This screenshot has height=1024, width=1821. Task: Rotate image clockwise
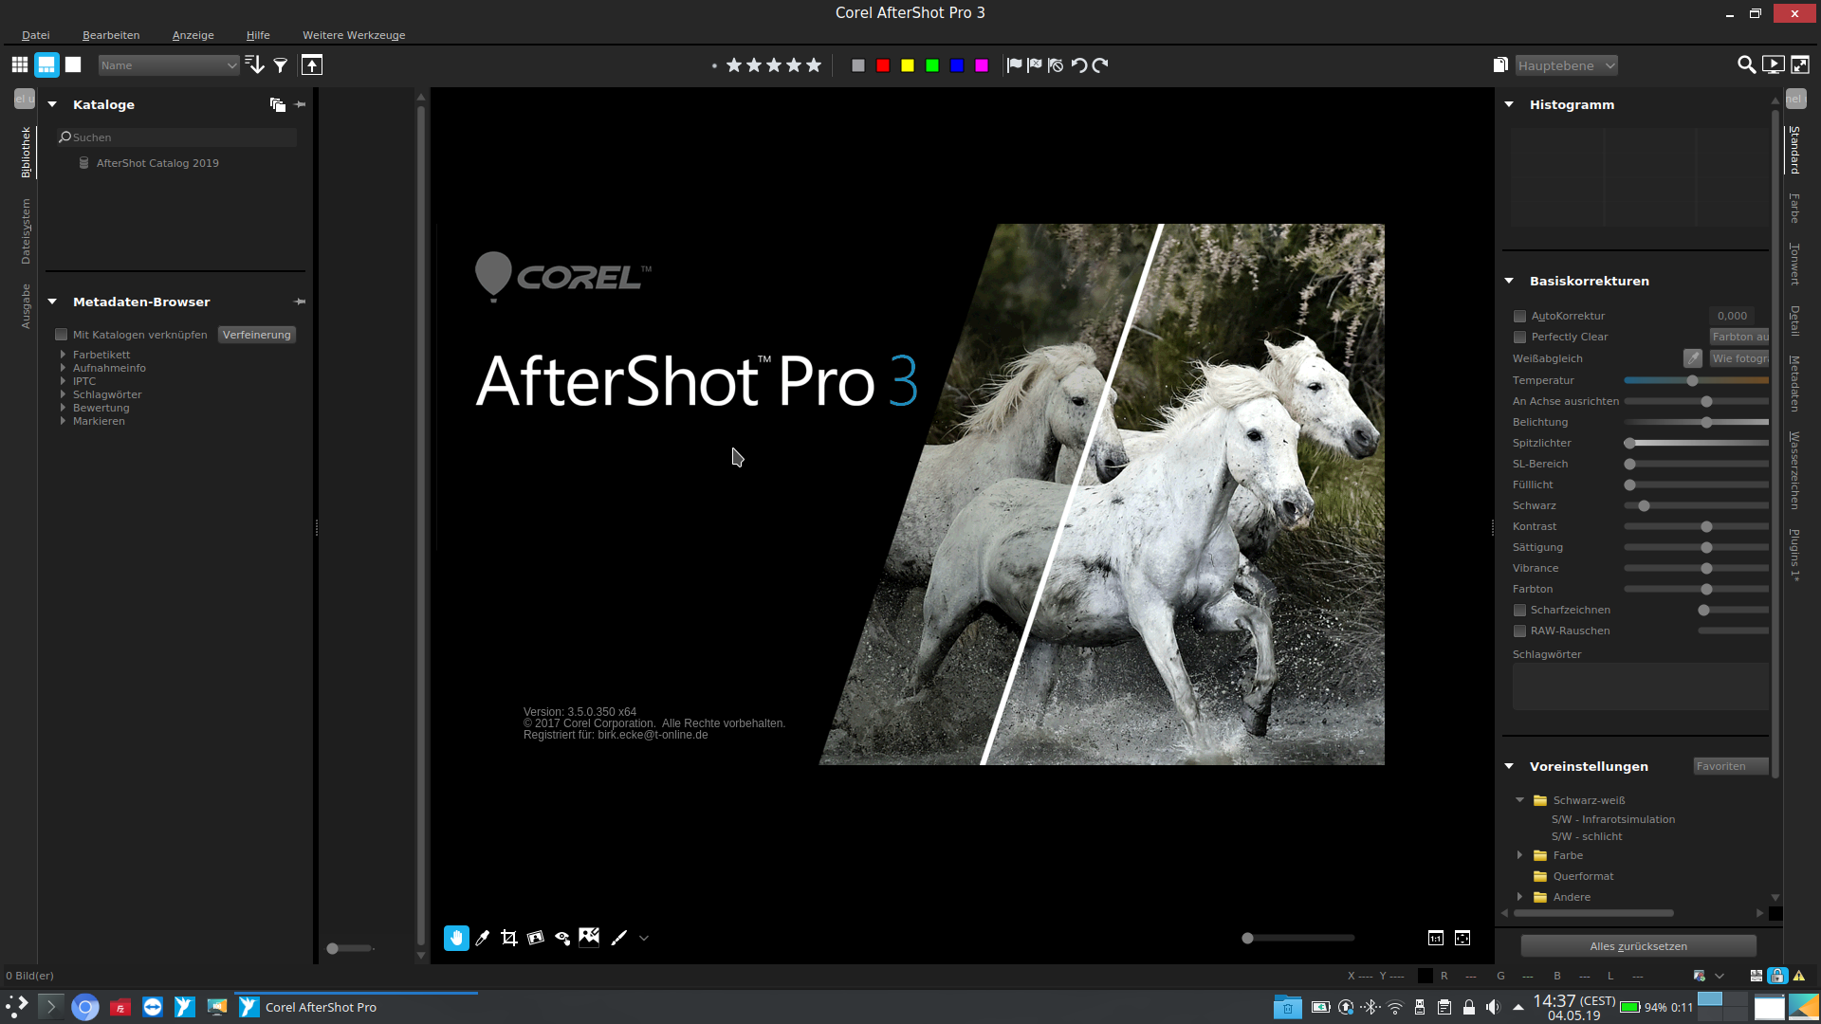(x=1100, y=65)
